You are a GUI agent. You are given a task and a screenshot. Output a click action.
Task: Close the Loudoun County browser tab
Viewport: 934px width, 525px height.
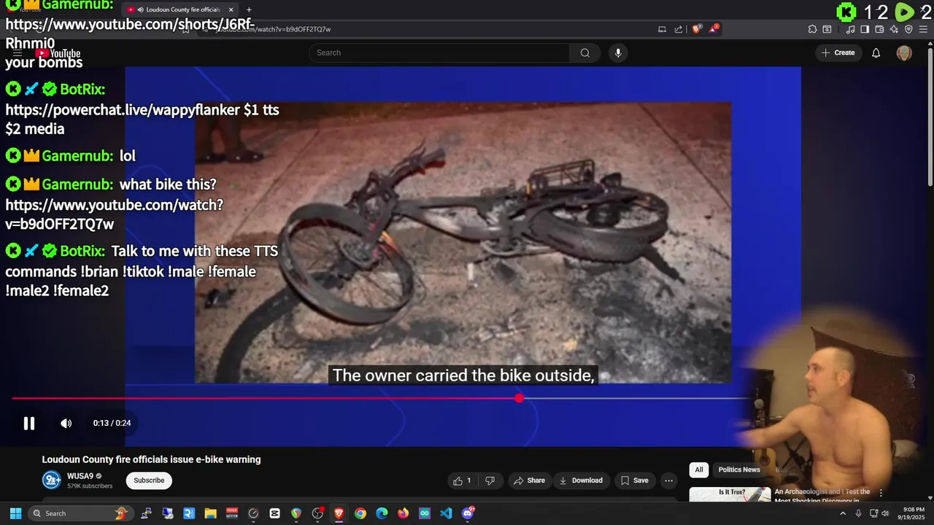pyautogui.click(x=231, y=9)
